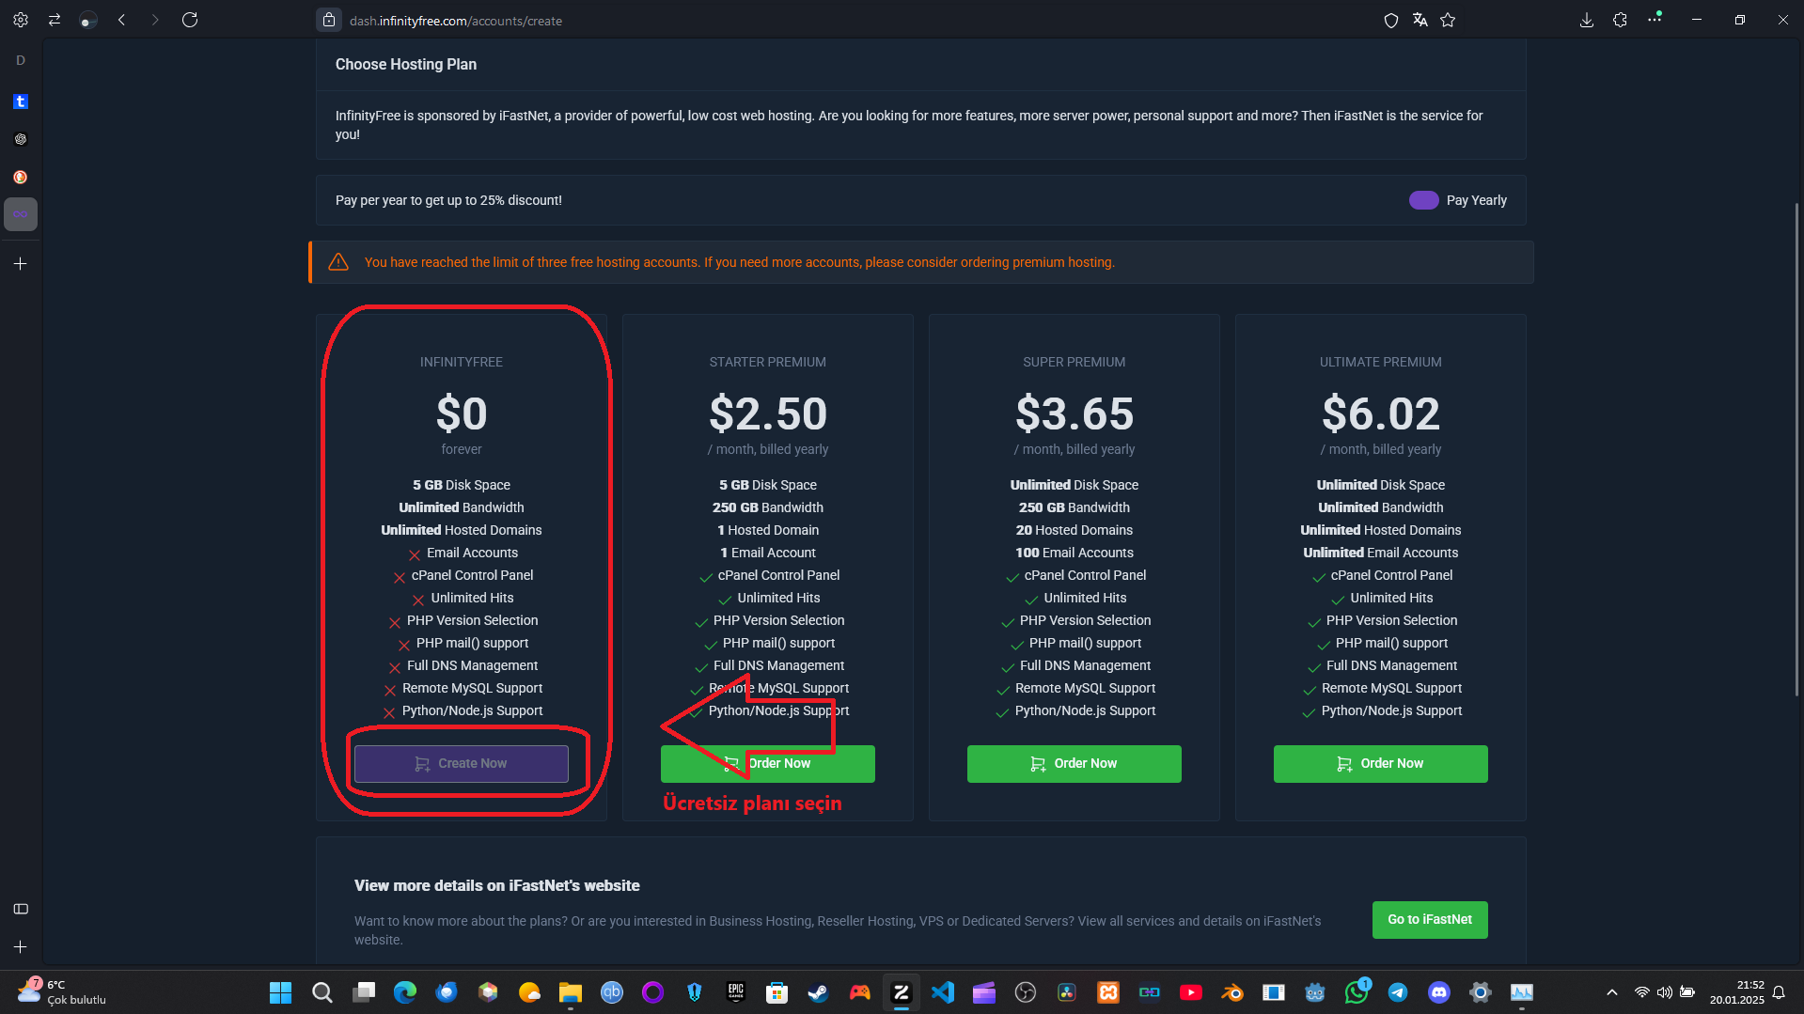This screenshot has height=1014, width=1804.
Task: Launch Microsoft Edge from the taskbar
Action: pos(405,992)
